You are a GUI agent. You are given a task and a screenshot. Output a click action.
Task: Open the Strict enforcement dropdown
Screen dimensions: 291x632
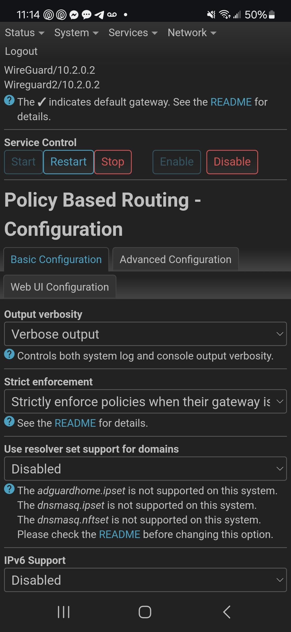click(145, 401)
